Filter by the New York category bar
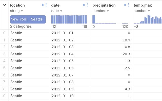 pos(19,19)
